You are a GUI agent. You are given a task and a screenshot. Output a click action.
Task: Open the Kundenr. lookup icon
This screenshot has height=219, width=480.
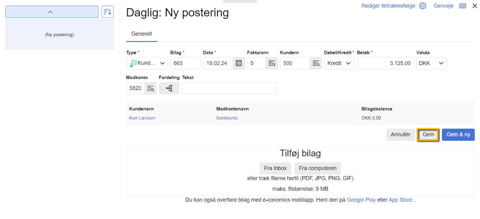tap(316, 63)
